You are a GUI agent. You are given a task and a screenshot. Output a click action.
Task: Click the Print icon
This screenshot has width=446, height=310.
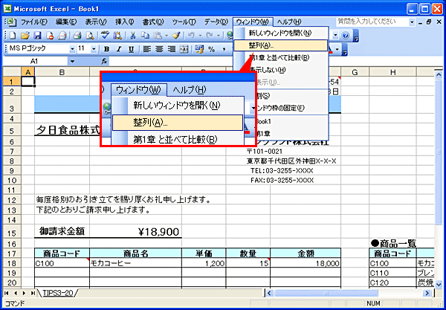(x=77, y=36)
